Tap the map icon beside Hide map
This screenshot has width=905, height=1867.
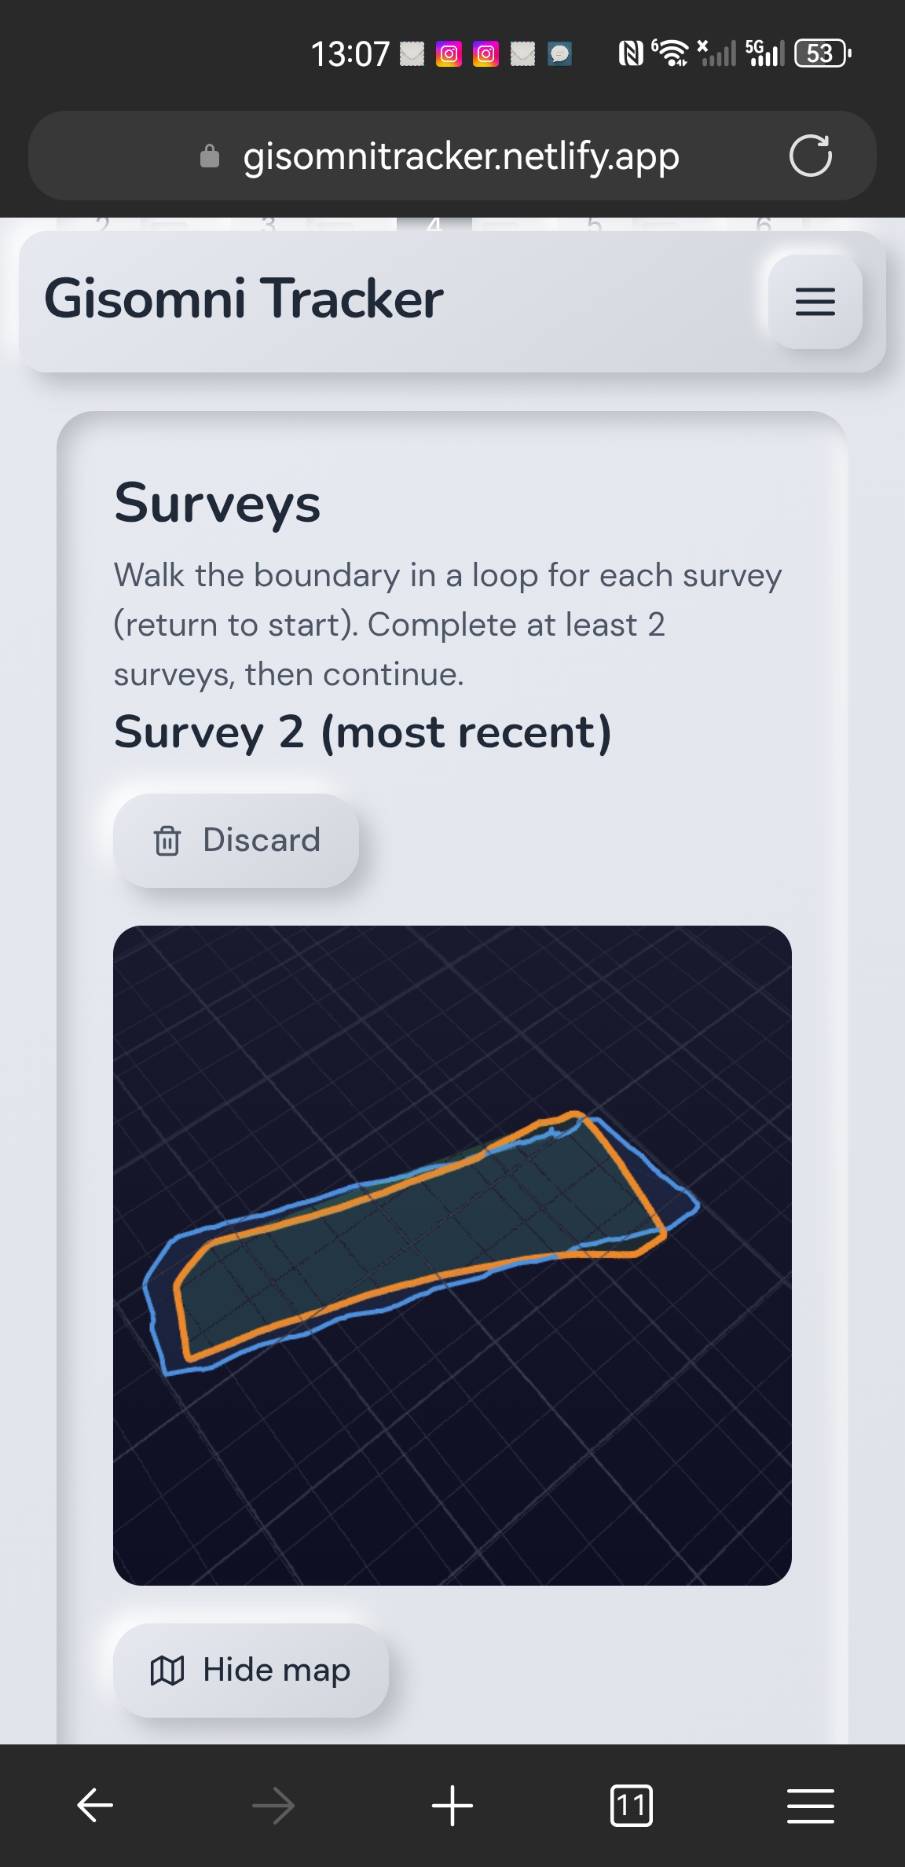pyautogui.click(x=167, y=1669)
